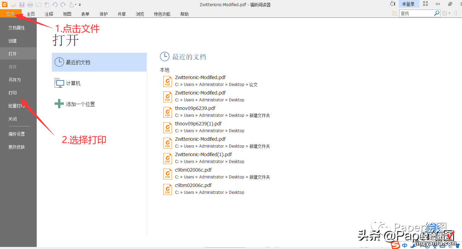The height and width of the screenshot is (249, 462).
Task: Open the quick access toolbar customize arrow
Action: pos(80,5)
